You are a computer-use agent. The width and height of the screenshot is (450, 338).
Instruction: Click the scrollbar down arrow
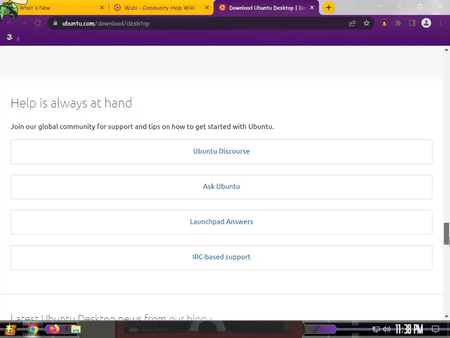coord(446,316)
